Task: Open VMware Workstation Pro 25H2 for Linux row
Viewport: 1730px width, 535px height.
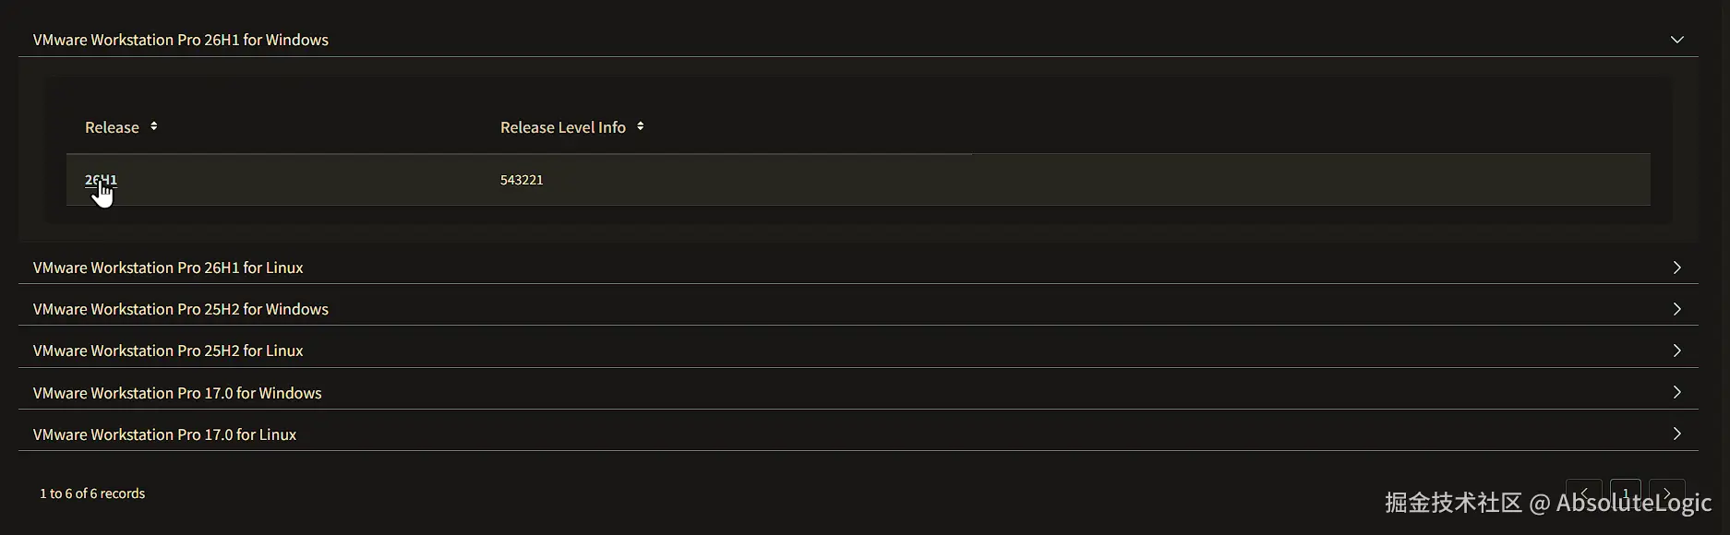Action: [x=859, y=351]
